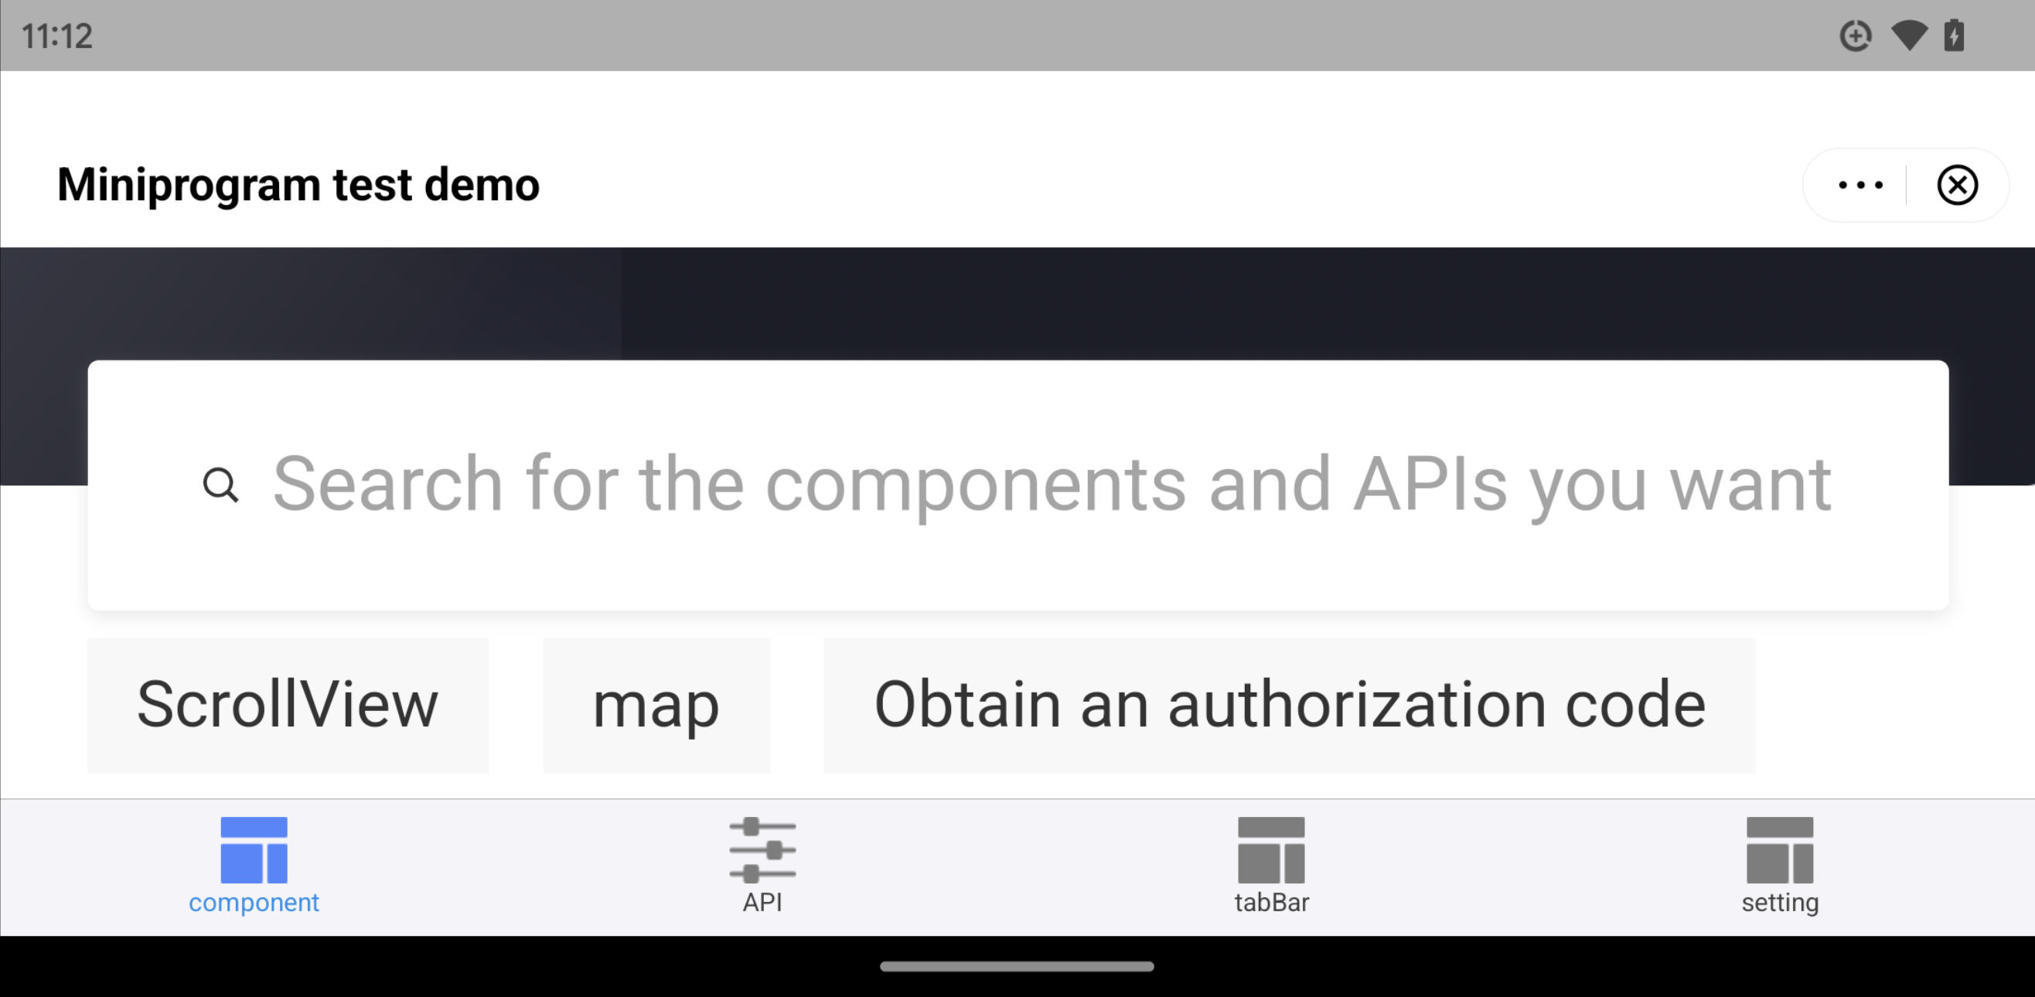The image size is (2035, 997).
Task: Open the three-dot more options menu
Action: pos(1860,185)
